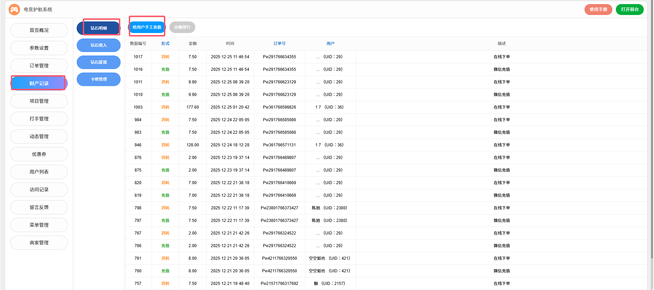Click the 用户 column header
Viewport: 654px width, 290px height.
coord(330,44)
